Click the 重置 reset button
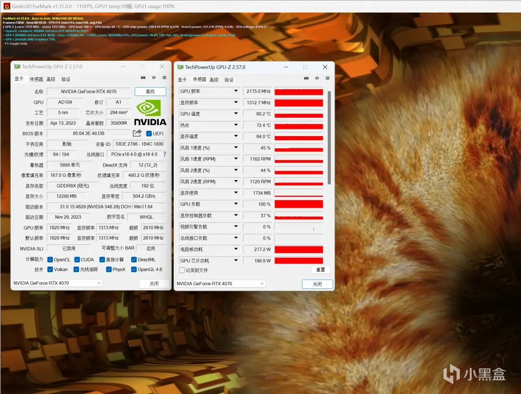The image size is (521, 394). point(321,270)
